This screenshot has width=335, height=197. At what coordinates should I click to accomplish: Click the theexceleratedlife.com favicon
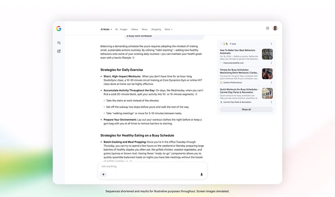(221, 63)
